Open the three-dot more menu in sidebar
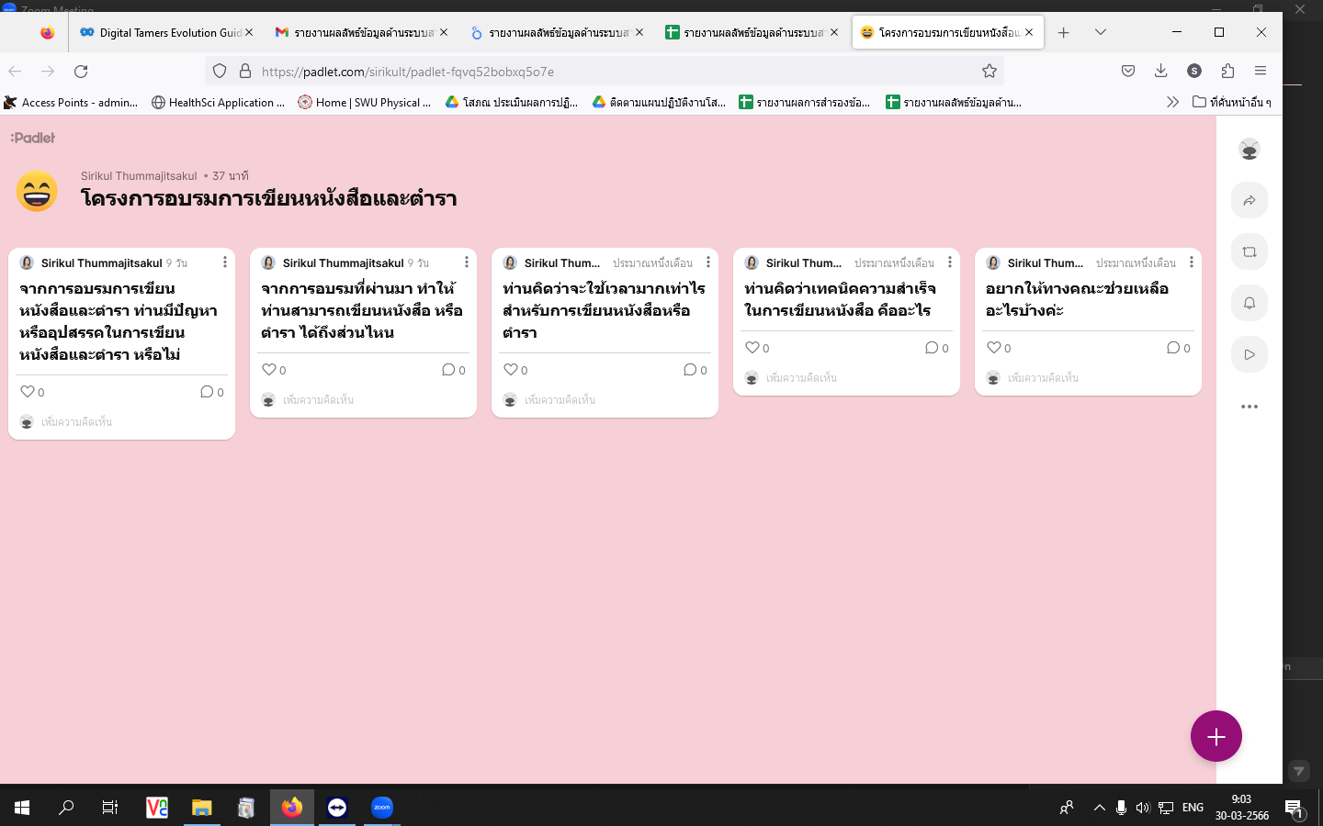 point(1249,407)
